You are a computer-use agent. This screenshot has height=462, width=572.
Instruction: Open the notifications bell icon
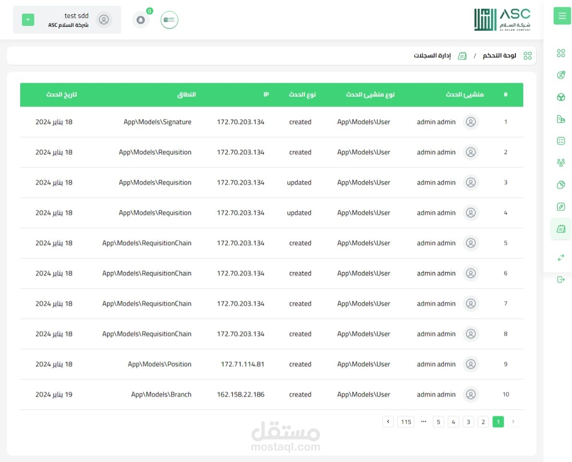click(141, 20)
